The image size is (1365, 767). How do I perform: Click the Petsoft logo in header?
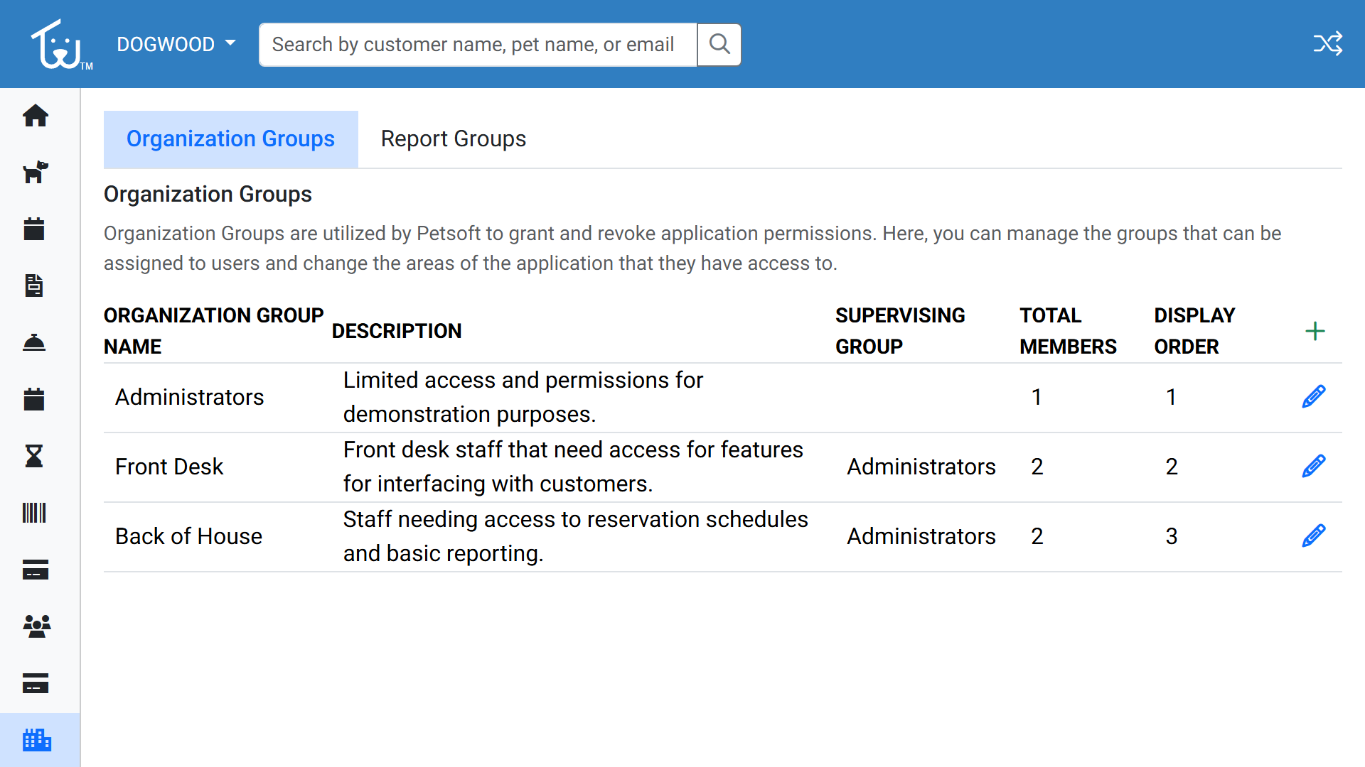(x=60, y=44)
